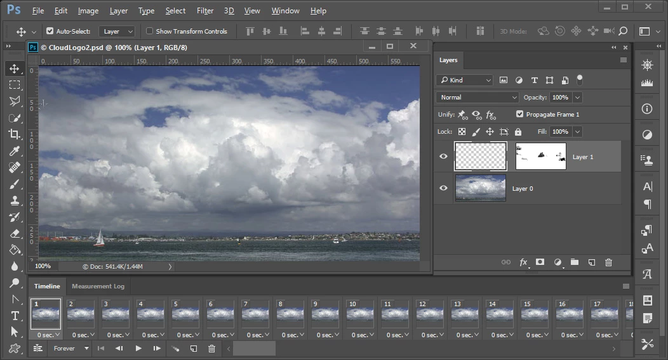Delete layer using Layers panel trash icon
668x360 pixels.
click(x=608, y=262)
